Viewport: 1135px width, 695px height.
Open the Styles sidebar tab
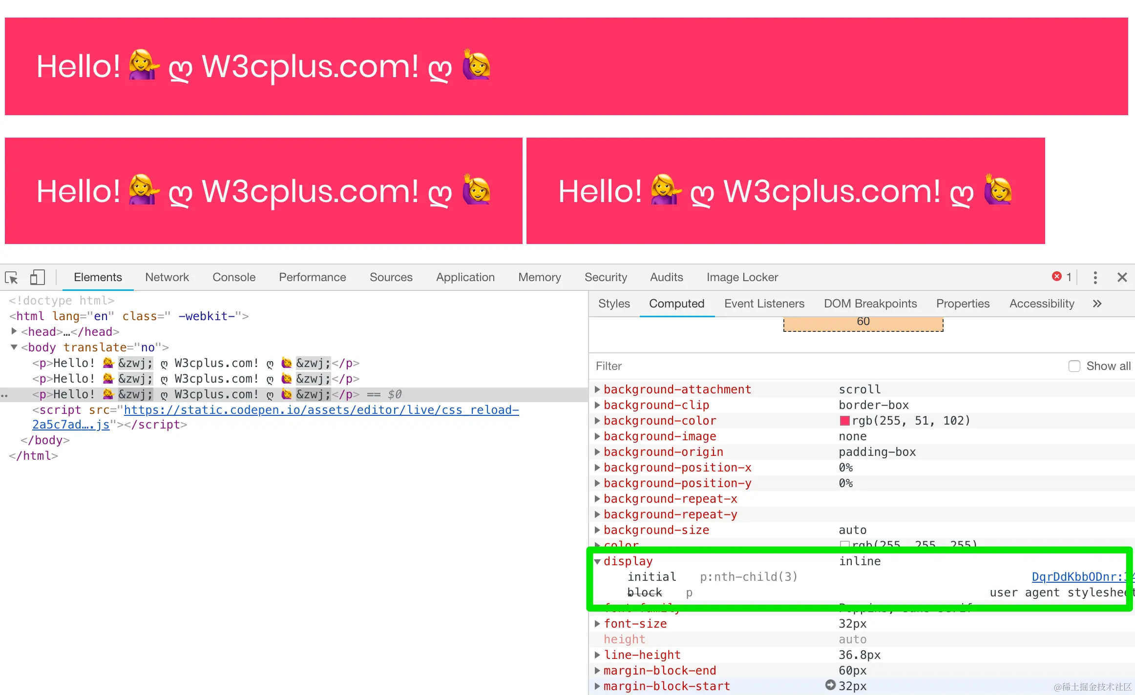(x=614, y=304)
